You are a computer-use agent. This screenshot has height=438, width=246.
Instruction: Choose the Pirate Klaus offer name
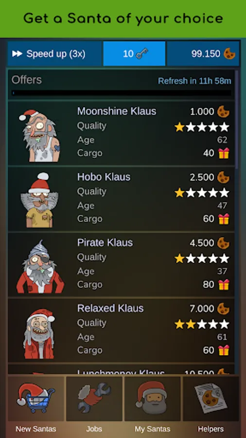[x=105, y=242]
